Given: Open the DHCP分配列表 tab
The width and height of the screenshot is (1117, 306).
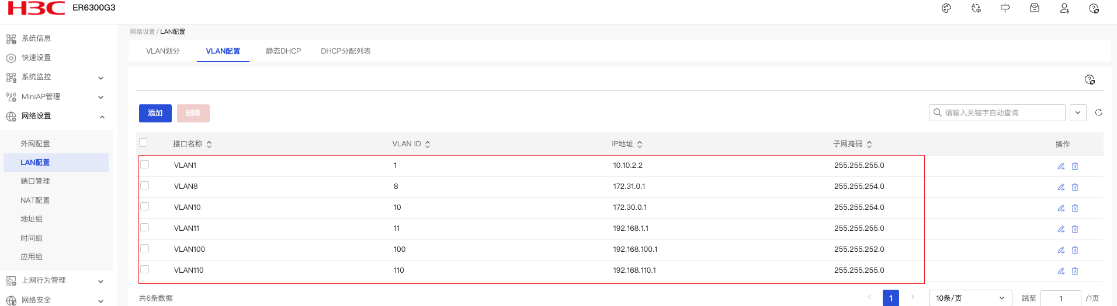Looking at the screenshot, I should pyautogui.click(x=346, y=51).
